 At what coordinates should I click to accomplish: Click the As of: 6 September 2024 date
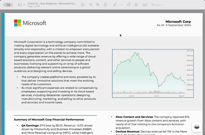pos(174,25)
